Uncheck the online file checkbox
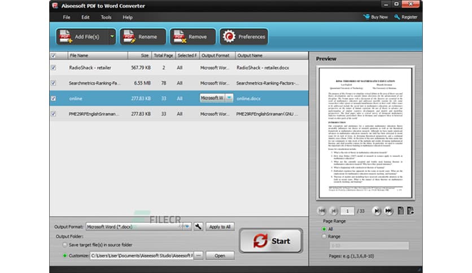The width and height of the screenshot is (472, 273). pyautogui.click(x=53, y=98)
